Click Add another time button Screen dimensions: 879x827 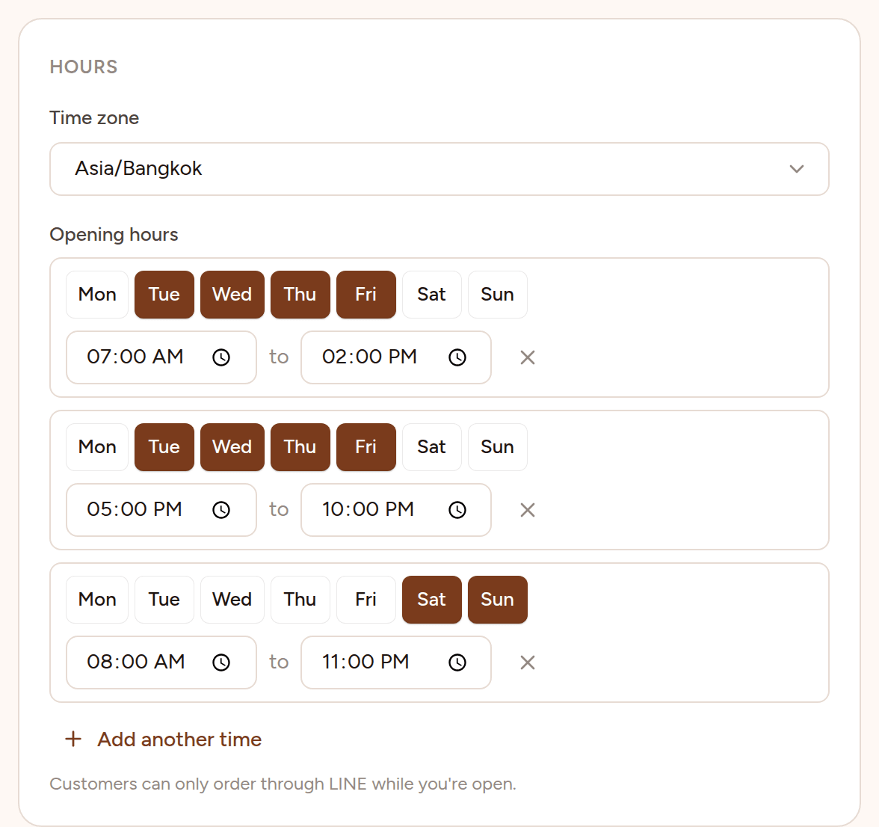coord(163,739)
